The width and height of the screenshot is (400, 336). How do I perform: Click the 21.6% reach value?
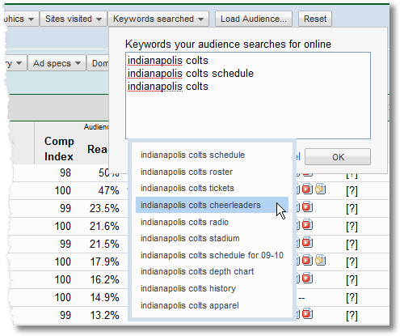104,226
